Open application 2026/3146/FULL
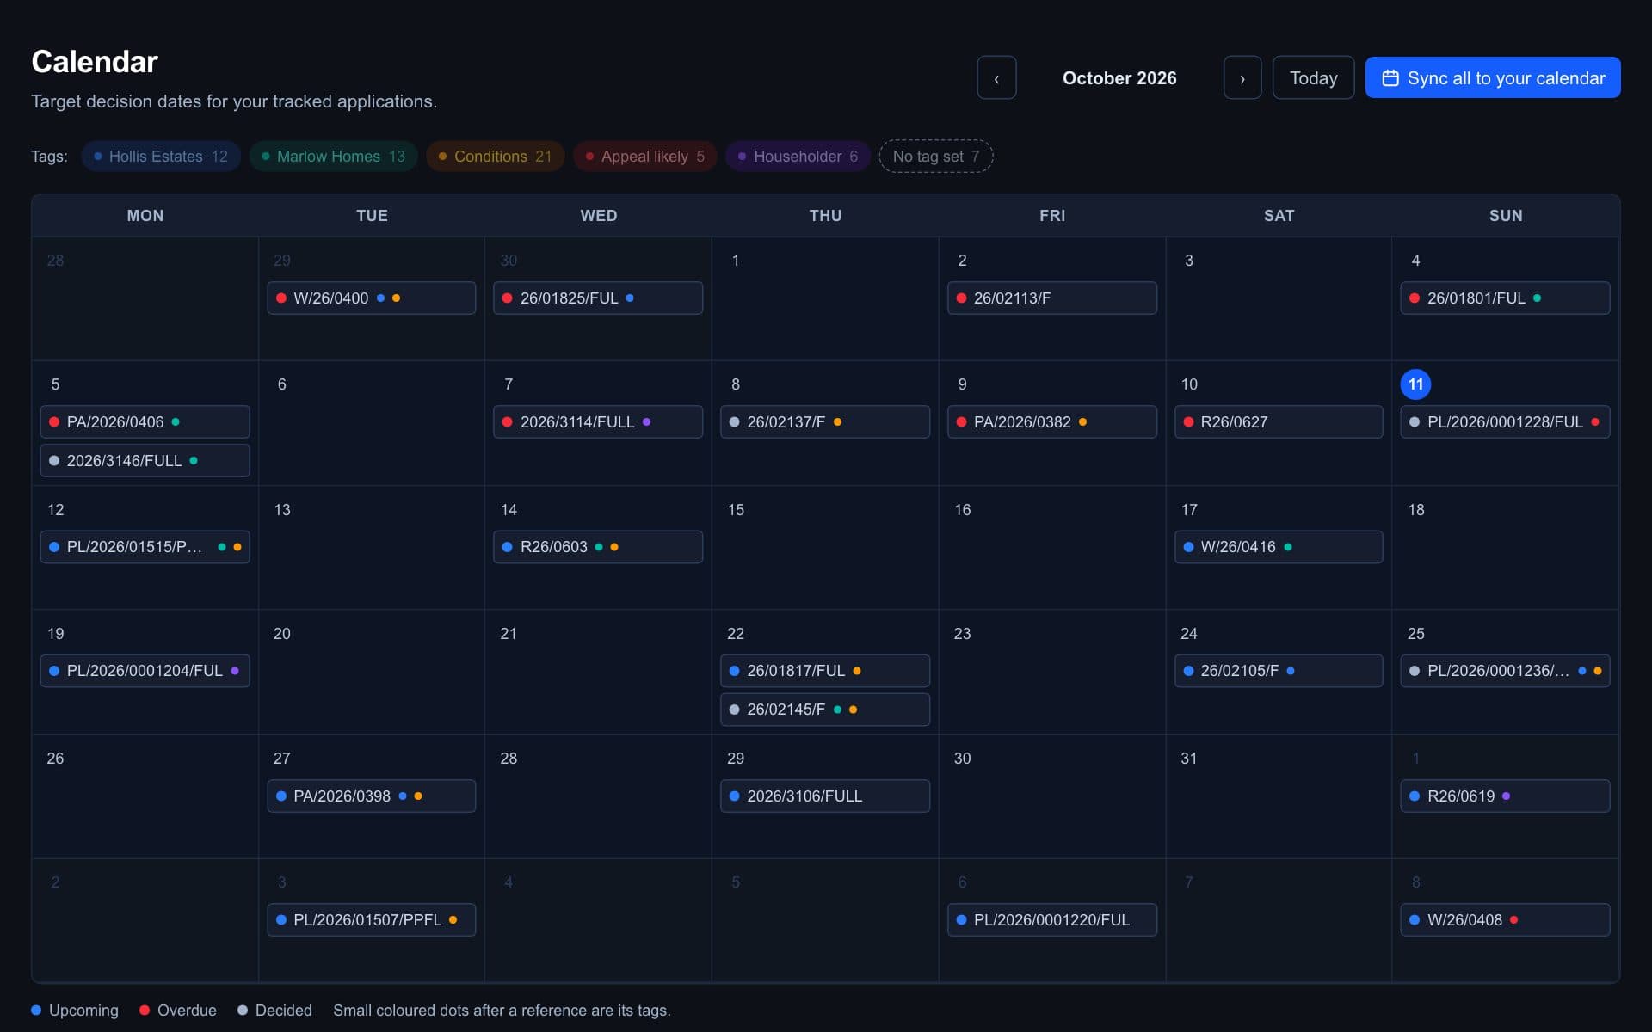Screen dimensions: 1652x1032 coord(145,460)
